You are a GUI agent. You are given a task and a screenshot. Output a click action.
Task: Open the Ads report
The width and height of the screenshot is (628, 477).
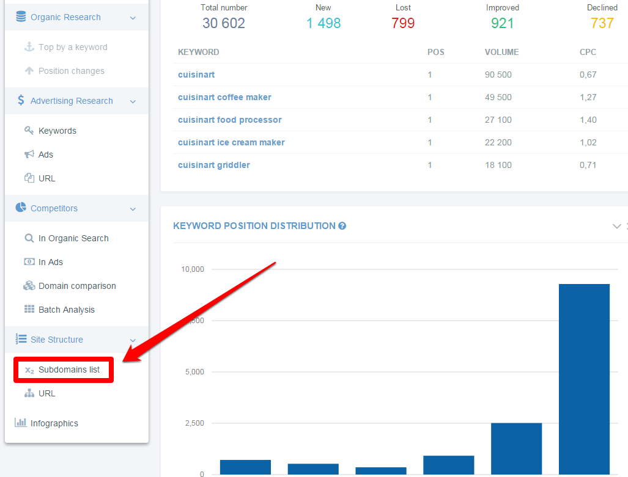(46, 155)
